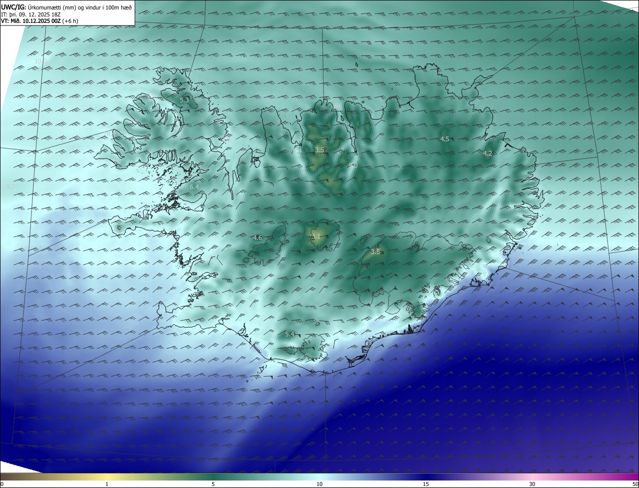Click the 1 tick on the color scale

[107, 484]
